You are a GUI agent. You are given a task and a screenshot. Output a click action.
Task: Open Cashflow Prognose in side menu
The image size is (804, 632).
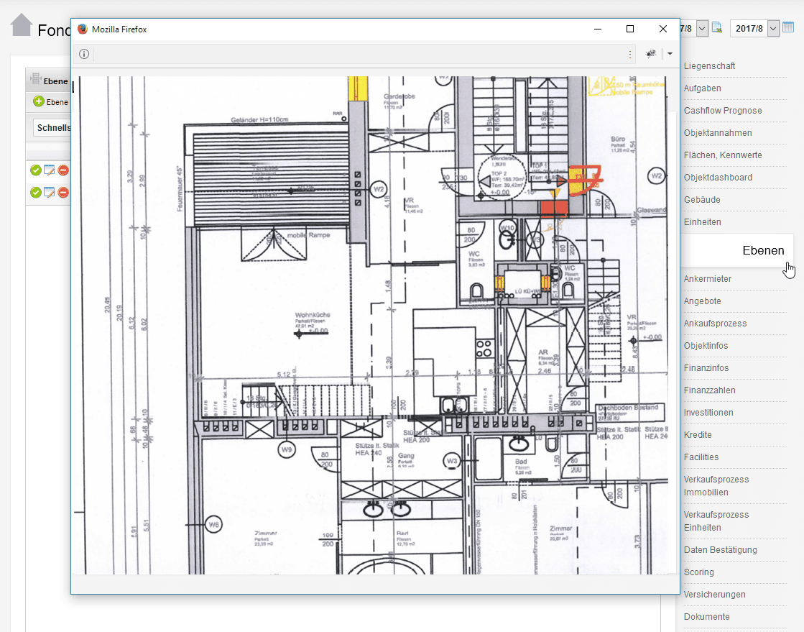click(723, 111)
